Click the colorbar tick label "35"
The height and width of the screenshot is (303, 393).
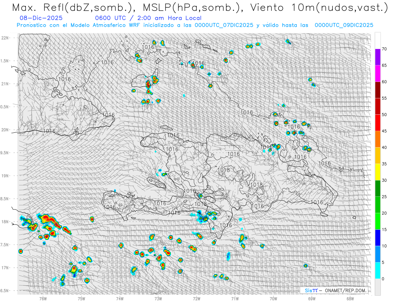pos(384,164)
